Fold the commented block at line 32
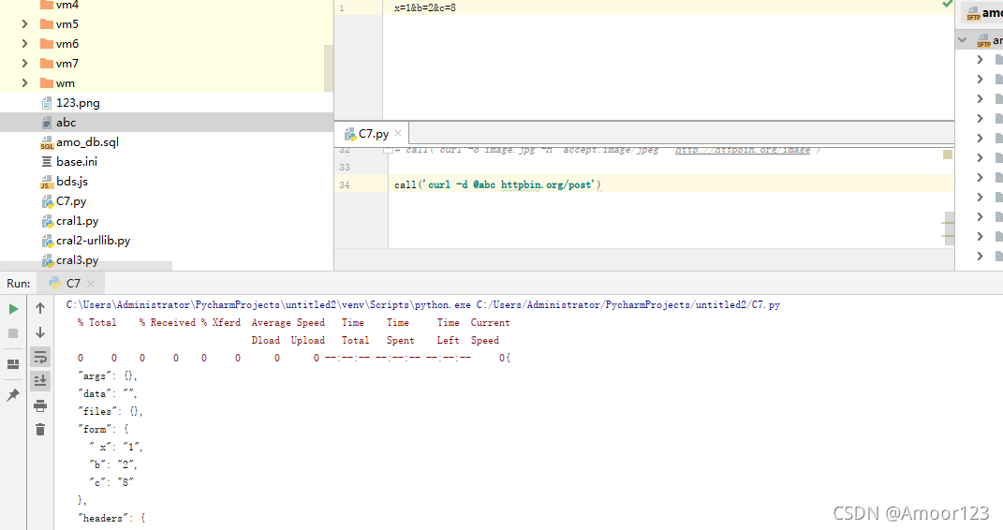 tap(388, 150)
